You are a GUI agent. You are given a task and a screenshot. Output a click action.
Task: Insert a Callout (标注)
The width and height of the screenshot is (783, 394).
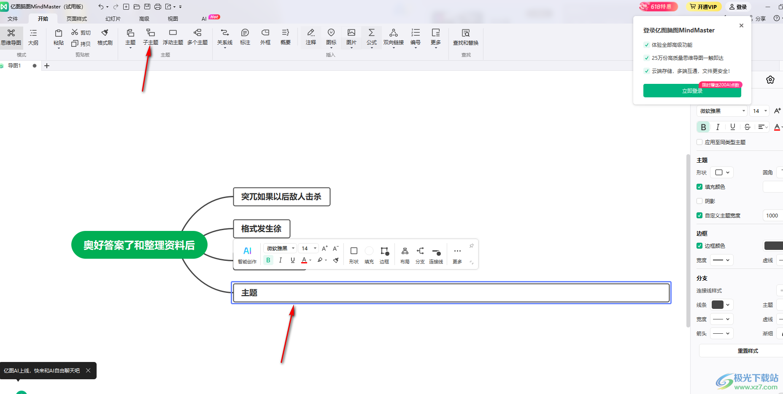[x=245, y=37]
